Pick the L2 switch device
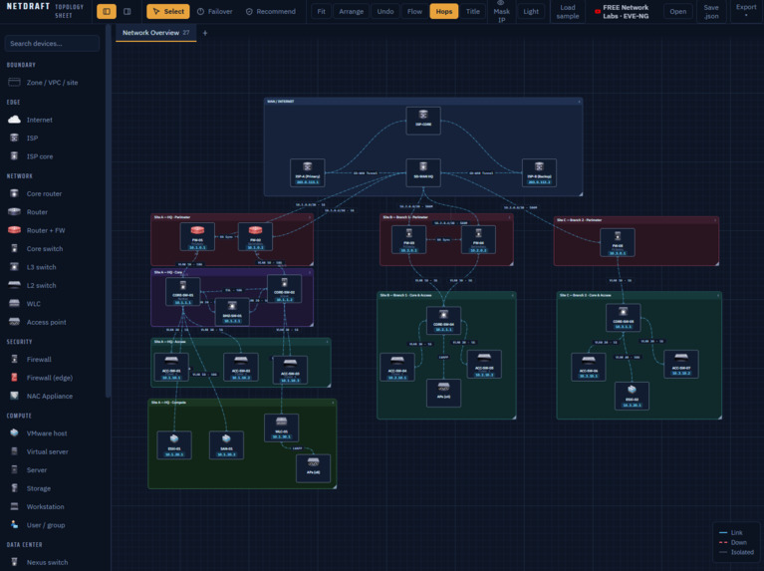Viewport: 764px width, 571px height. tap(53, 285)
